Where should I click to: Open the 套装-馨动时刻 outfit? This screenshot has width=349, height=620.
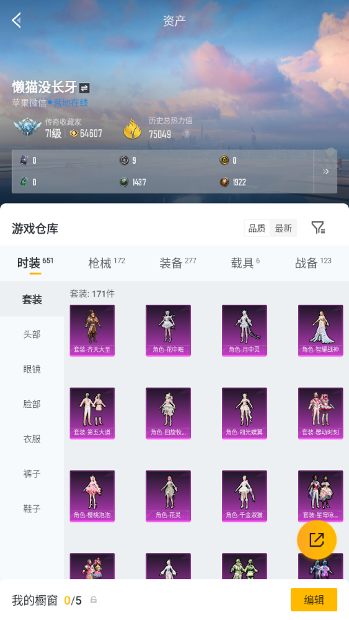click(x=321, y=413)
